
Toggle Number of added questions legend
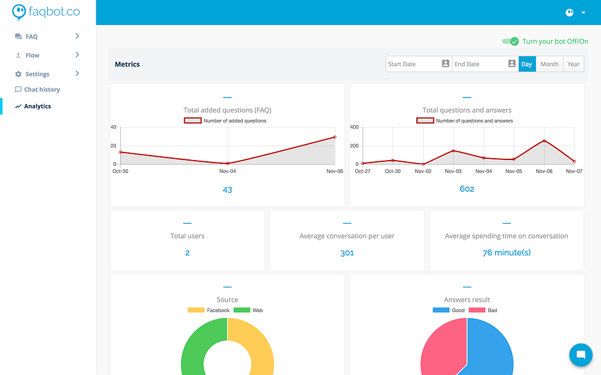(225, 121)
